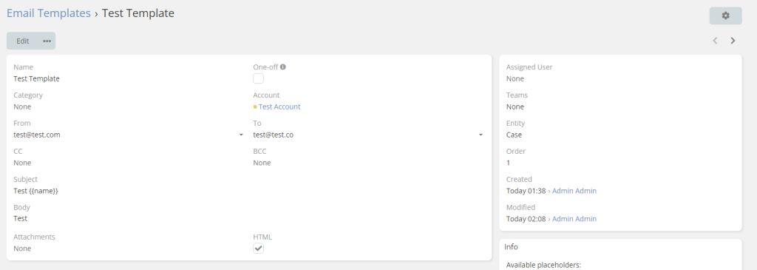Click the from address test@test.com

[37, 135]
